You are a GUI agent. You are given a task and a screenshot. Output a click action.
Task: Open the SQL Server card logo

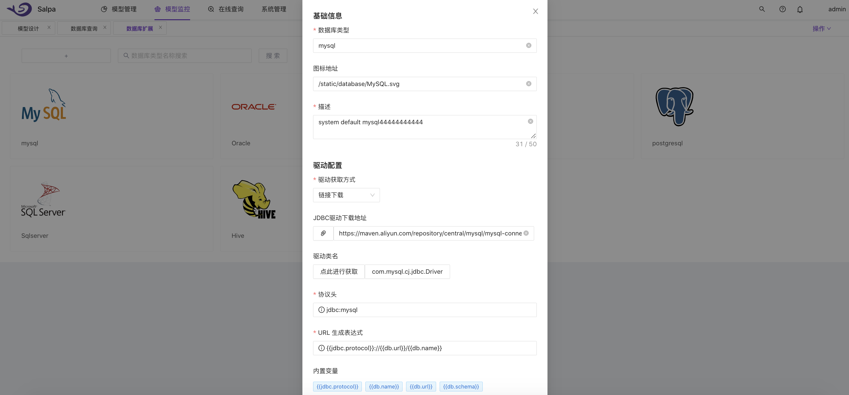[43, 199]
